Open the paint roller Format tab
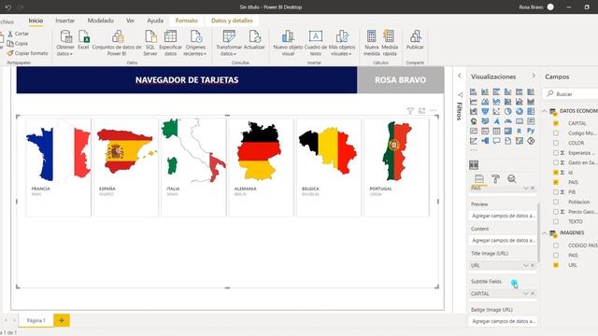The image size is (598, 336). [x=495, y=178]
